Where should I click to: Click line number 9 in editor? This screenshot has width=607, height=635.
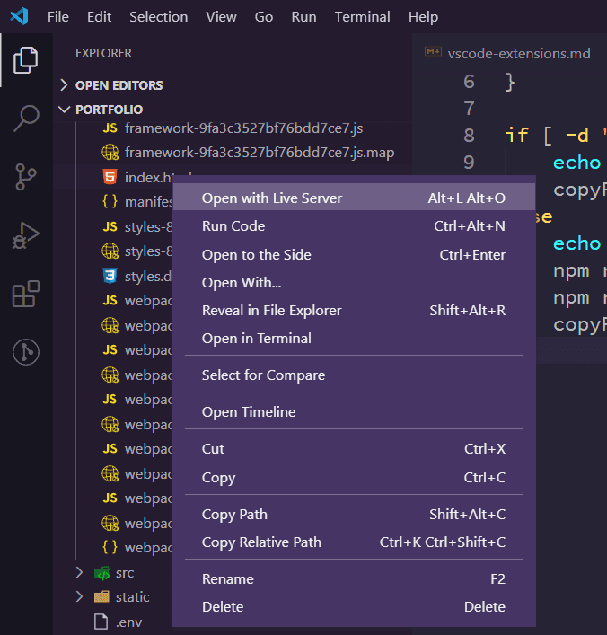tap(469, 163)
